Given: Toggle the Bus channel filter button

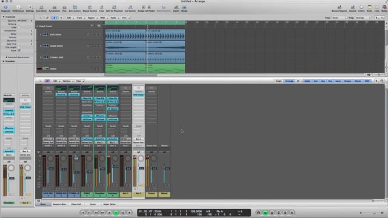Looking at the screenshot, I should tap(330, 81).
